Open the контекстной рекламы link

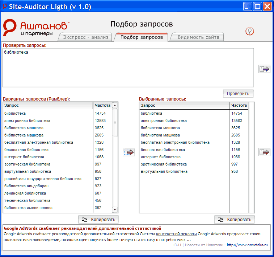point(176,234)
